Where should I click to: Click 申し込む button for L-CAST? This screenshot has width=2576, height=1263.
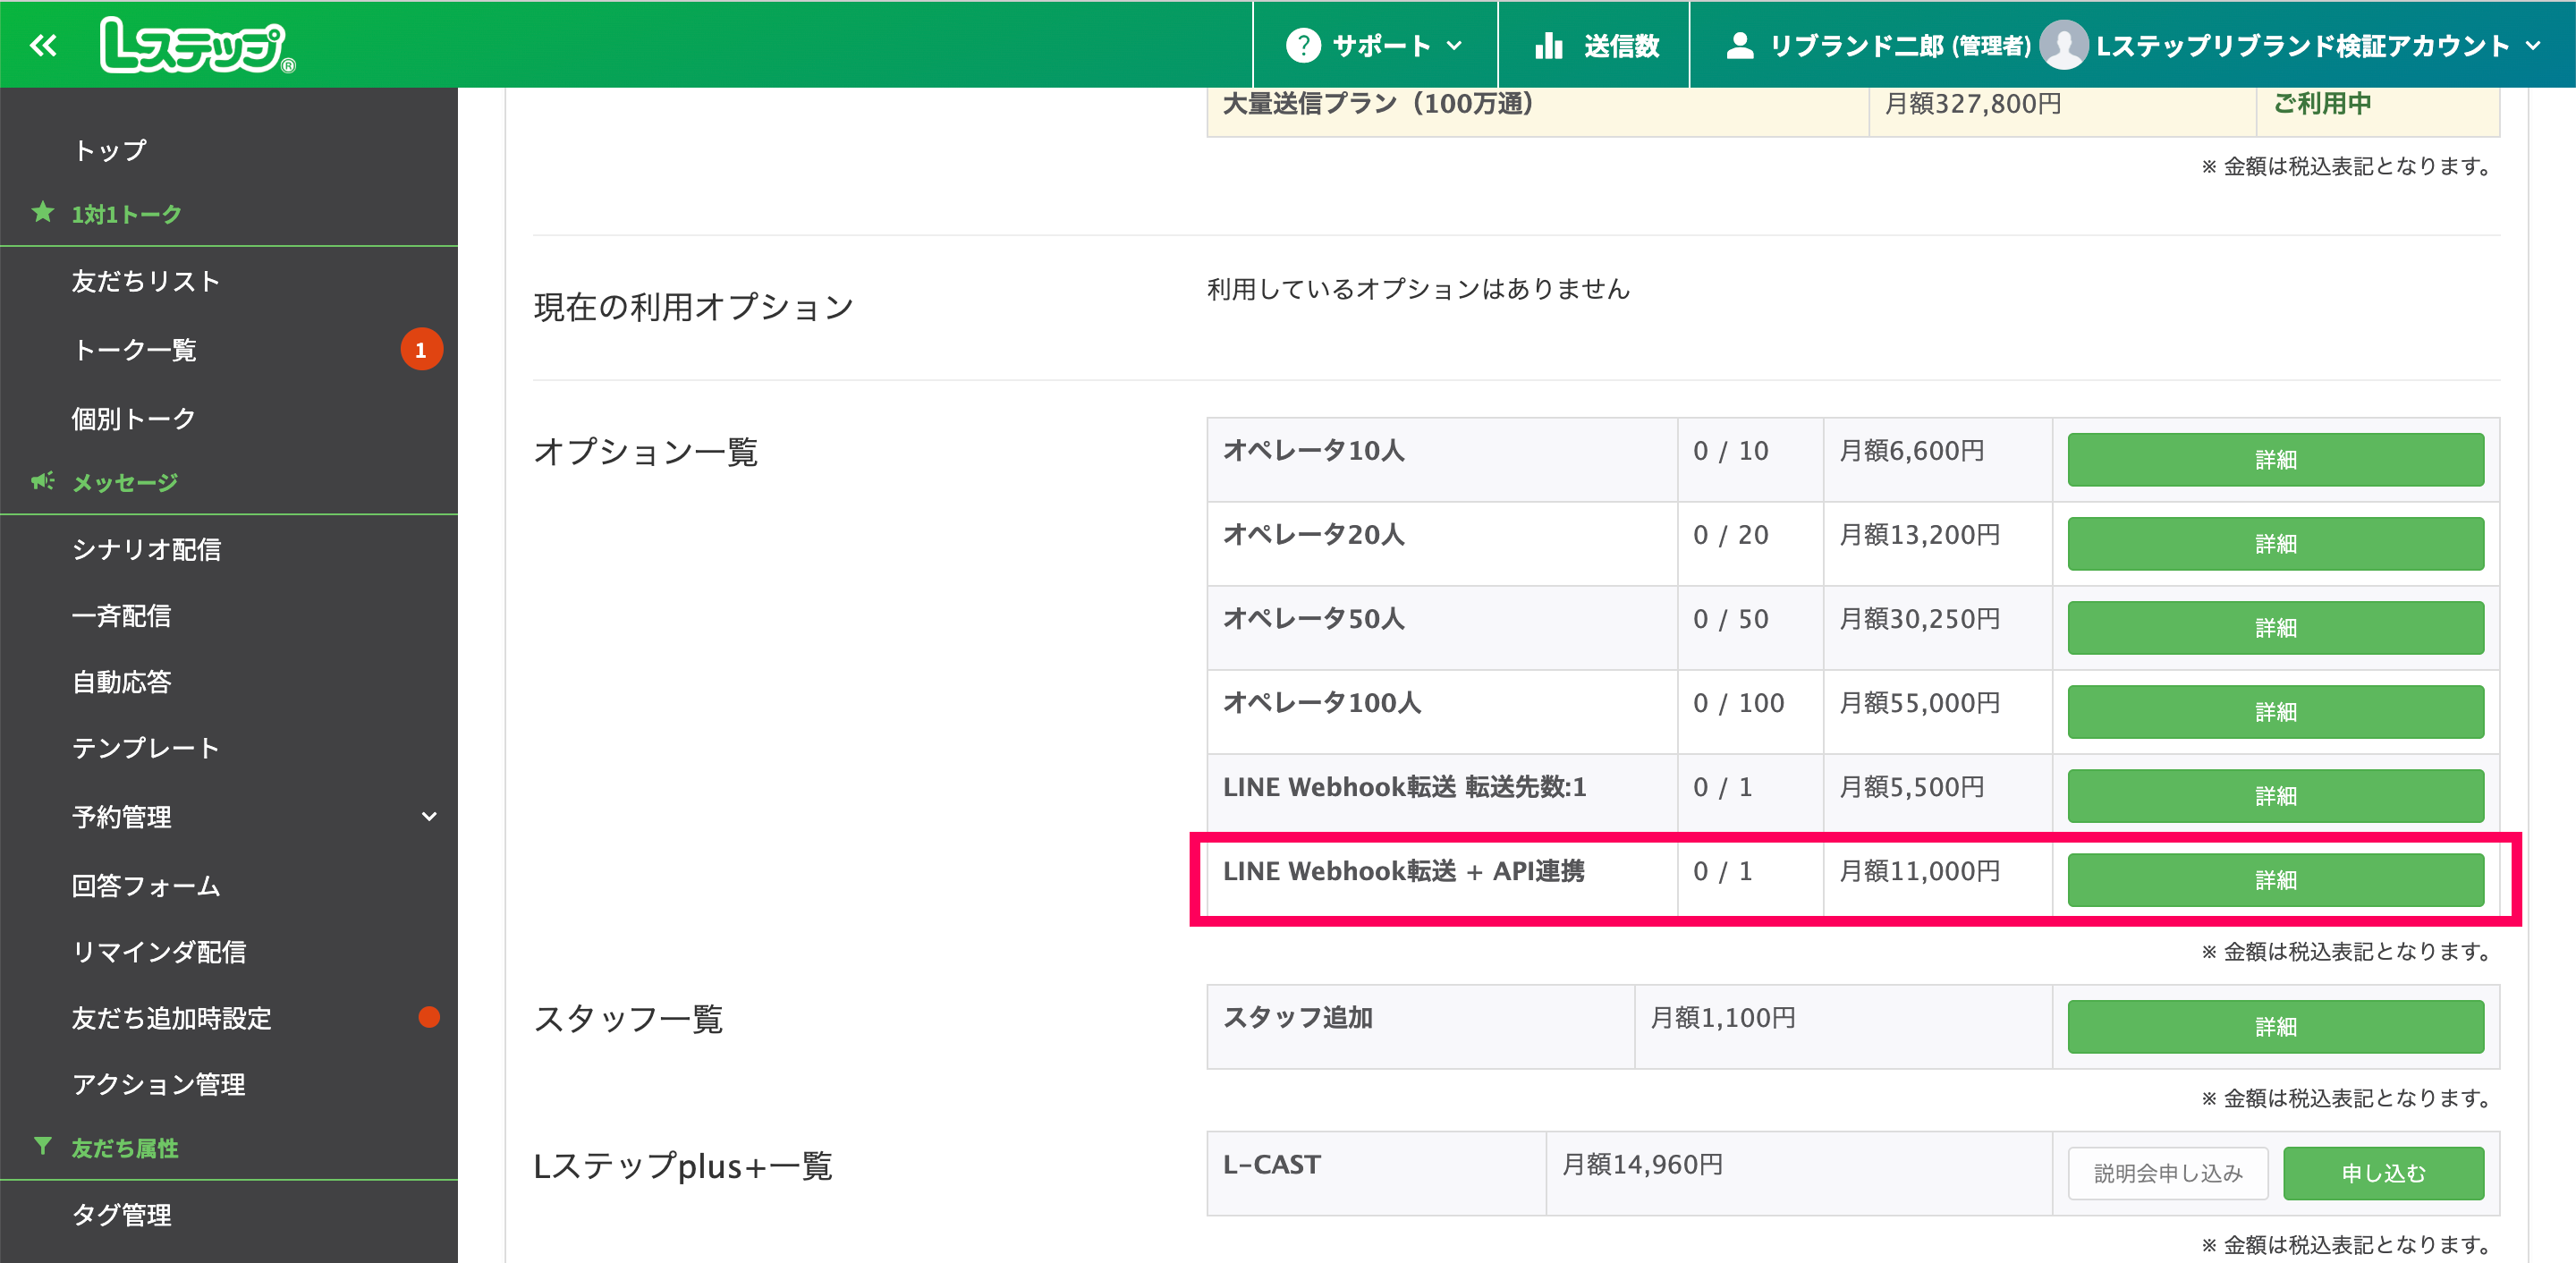[x=2383, y=1173]
